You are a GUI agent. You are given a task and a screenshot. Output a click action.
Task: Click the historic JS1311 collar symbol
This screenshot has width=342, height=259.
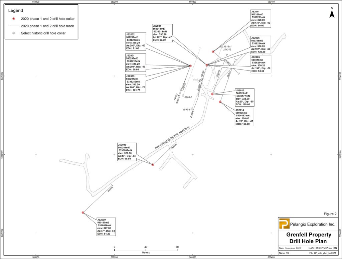point(221,47)
